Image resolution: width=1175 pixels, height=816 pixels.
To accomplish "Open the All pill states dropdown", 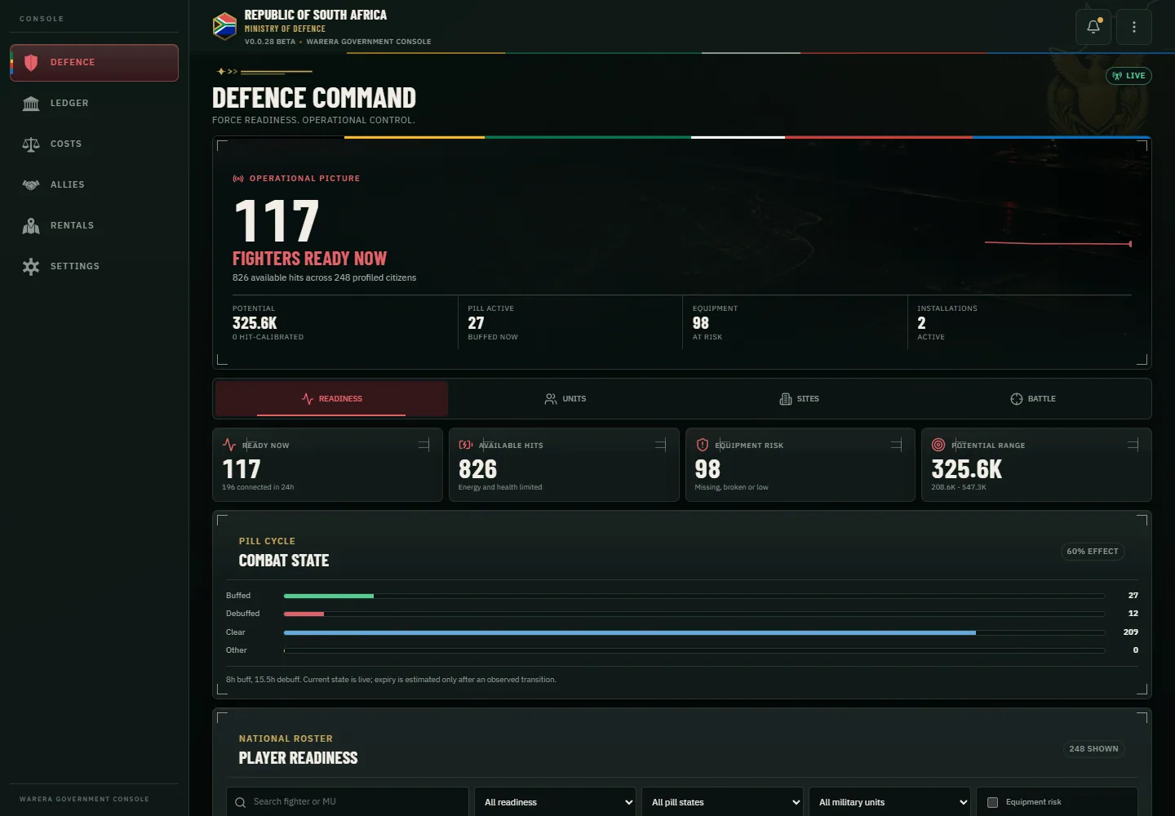I will click(x=722, y=802).
